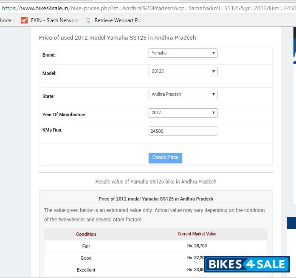This screenshot has height=278, width=296.
Task: Expand the Year Of Manufacture dropdown
Action: coord(183,113)
